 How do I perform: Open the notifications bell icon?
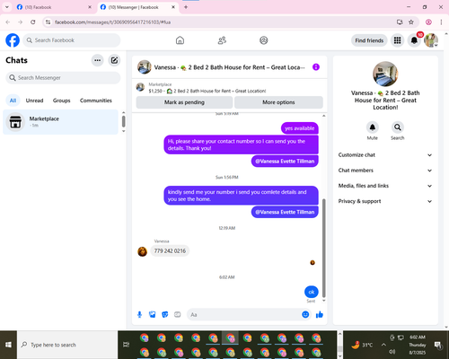tap(414, 40)
